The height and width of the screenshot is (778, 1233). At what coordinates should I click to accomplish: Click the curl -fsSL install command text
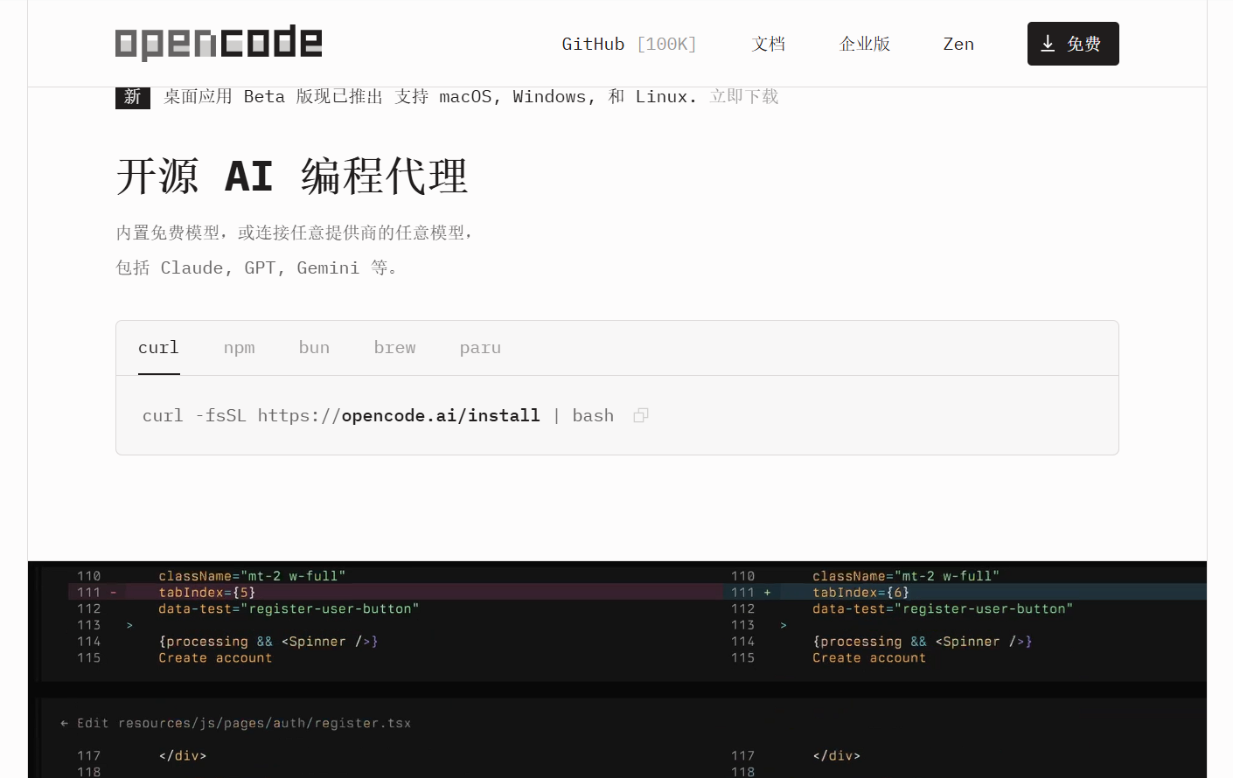pyautogui.click(x=378, y=415)
